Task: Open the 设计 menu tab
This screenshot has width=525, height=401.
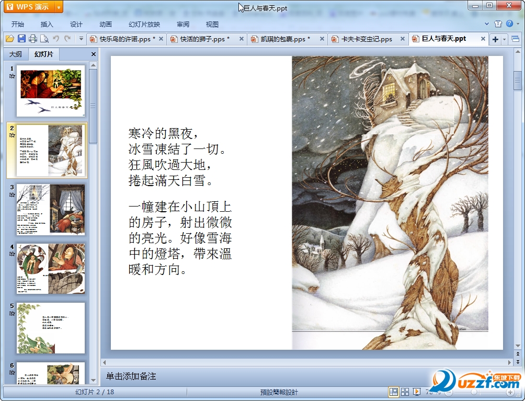Action: pos(76,24)
